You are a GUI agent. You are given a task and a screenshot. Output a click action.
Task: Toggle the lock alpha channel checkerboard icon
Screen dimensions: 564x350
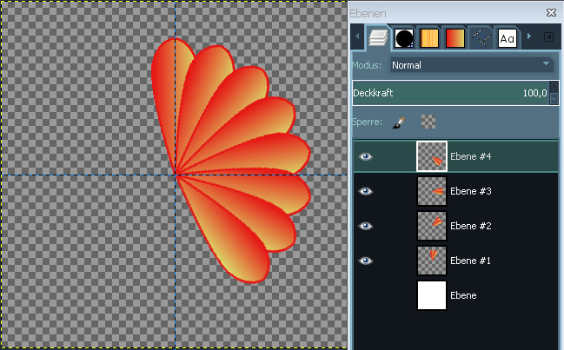428,123
